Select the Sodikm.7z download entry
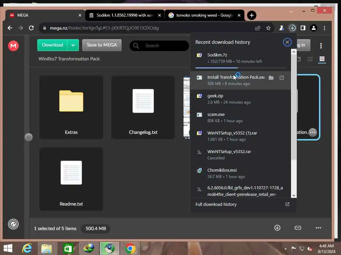Image resolution: width=341 pixels, height=255 pixels. [240, 58]
